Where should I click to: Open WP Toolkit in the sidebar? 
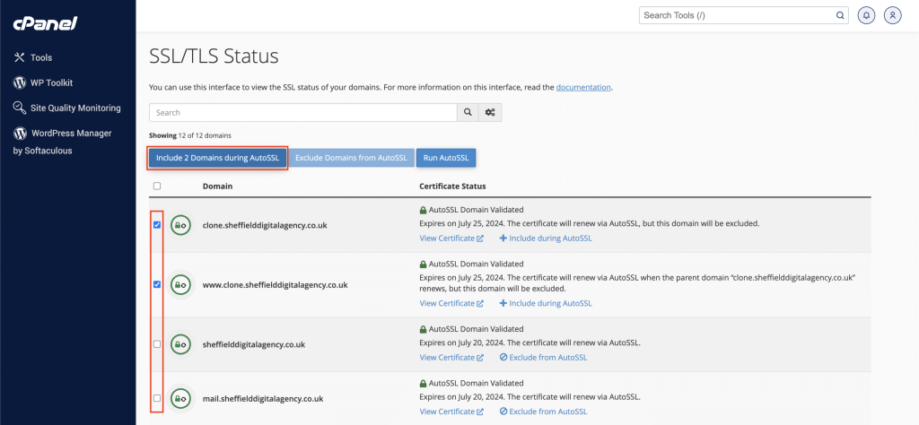[51, 83]
